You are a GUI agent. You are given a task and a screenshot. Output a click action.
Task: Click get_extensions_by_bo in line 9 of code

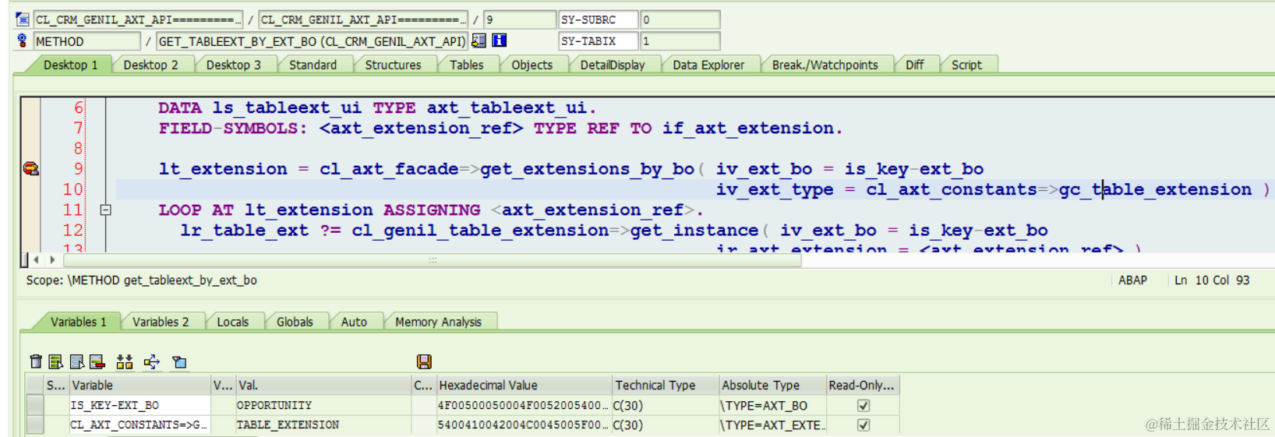[x=587, y=168]
